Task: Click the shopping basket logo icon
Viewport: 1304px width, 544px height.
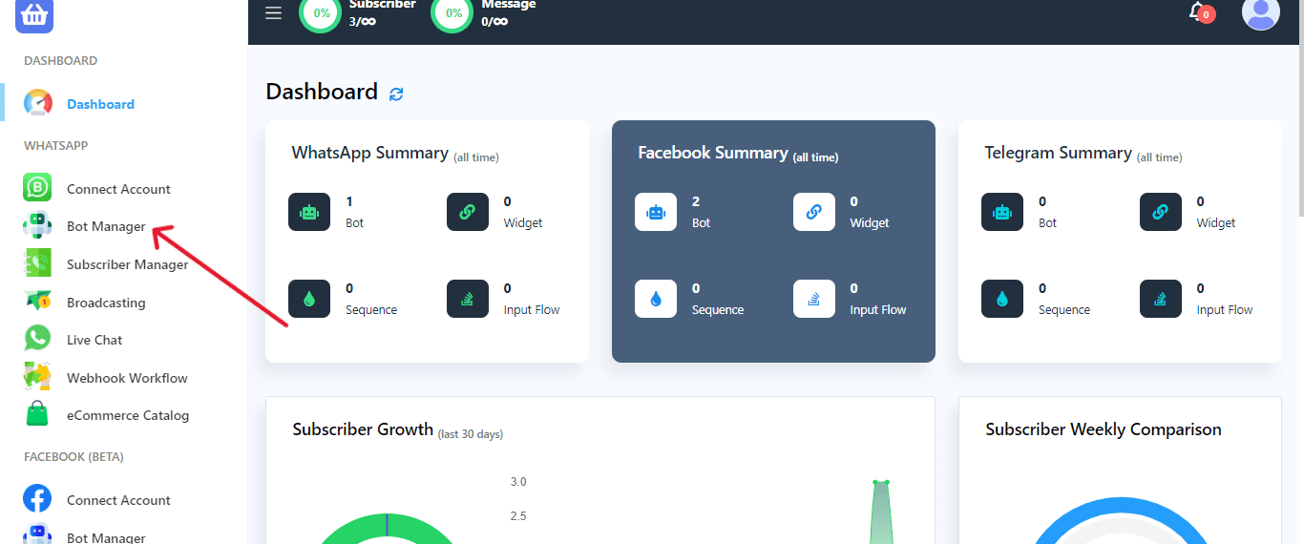Action: (x=34, y=14)
